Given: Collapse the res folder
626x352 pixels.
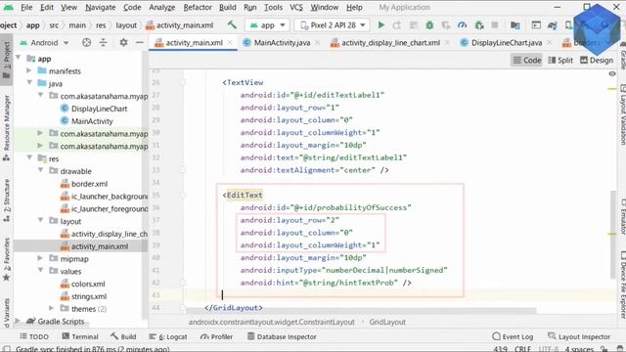Looking at the screenshot, I should (x=29, y=158).
